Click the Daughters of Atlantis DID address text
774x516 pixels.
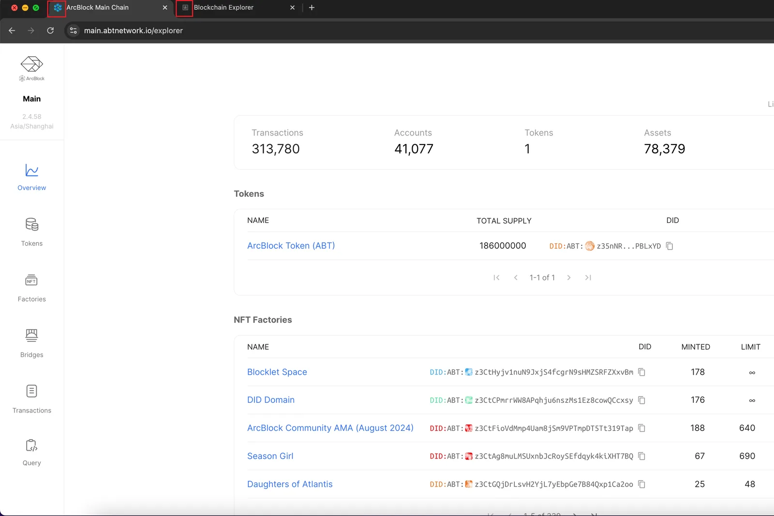(554, 485)
